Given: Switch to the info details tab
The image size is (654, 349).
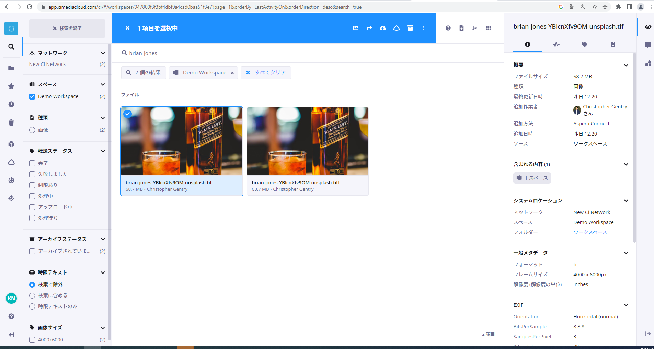Looking at the screenshot, I should click(528, 44).
